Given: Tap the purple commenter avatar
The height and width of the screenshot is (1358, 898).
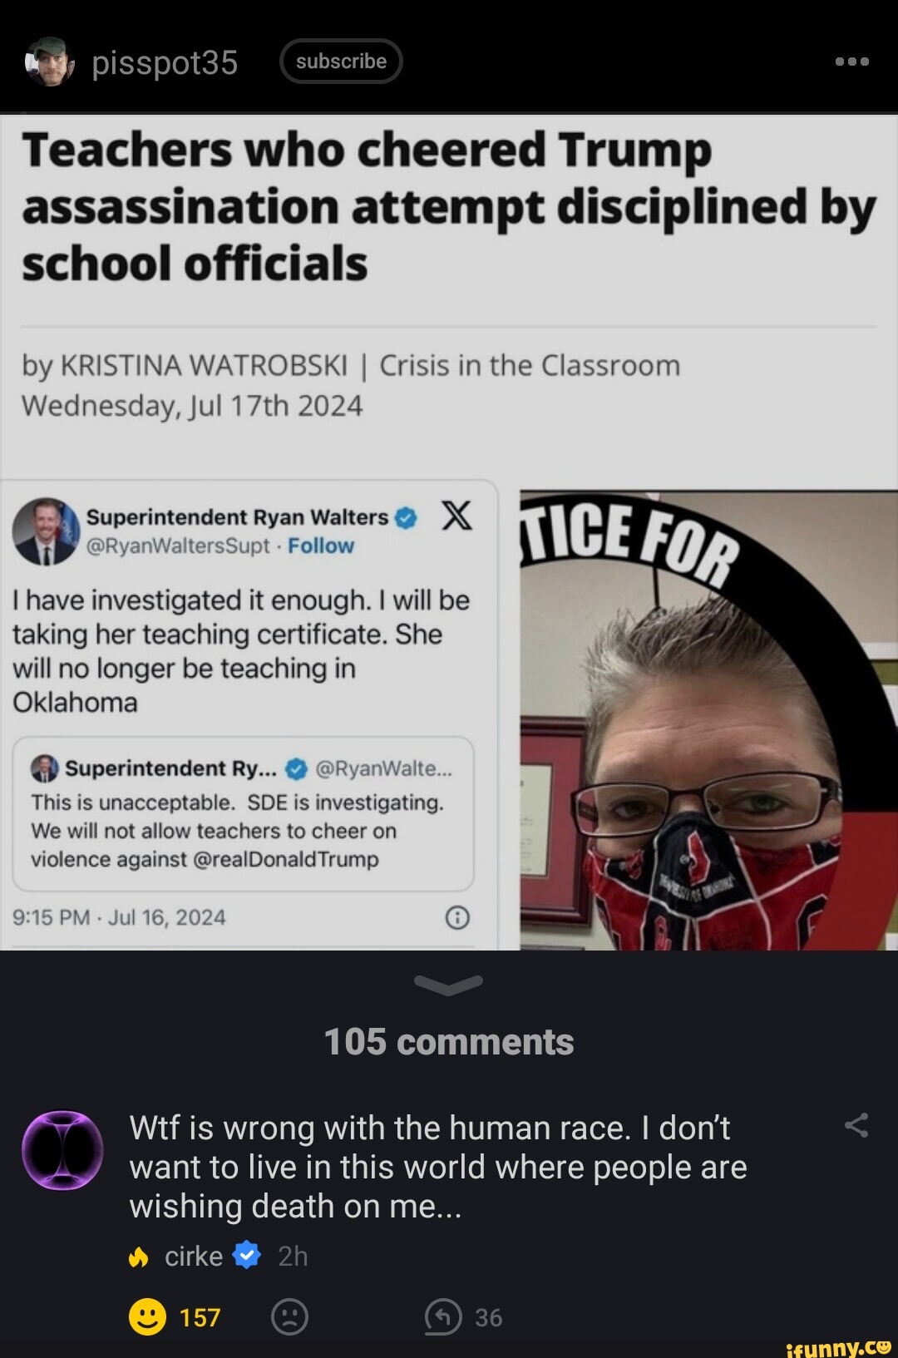Looking at the screenshot, I should coord(62,1150).
